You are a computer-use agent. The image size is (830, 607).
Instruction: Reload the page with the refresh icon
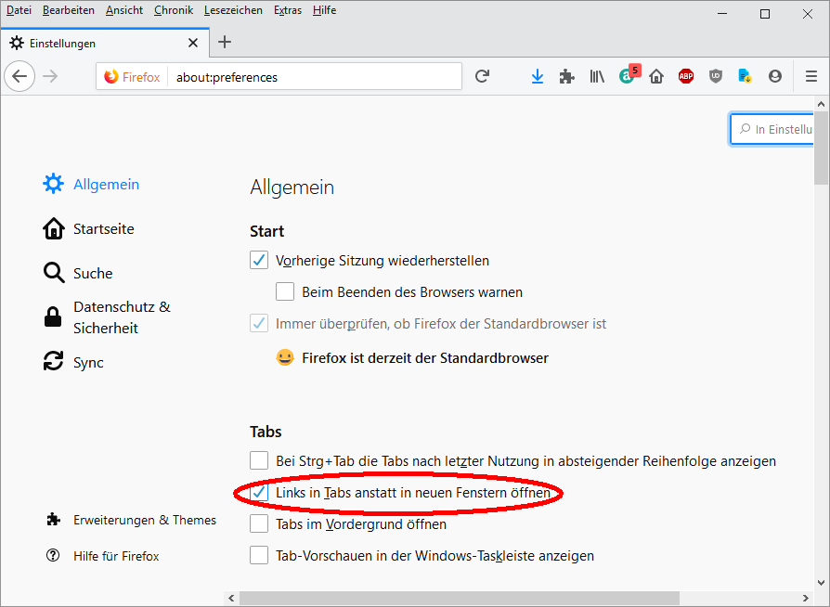(482, 77)
